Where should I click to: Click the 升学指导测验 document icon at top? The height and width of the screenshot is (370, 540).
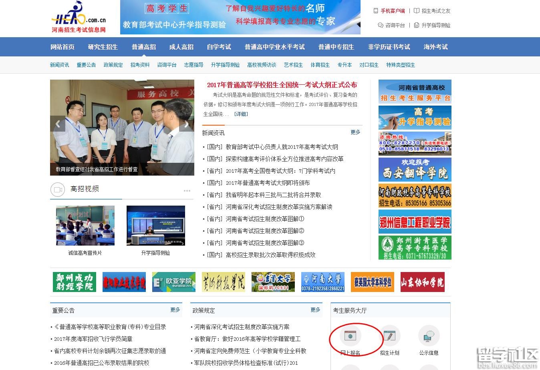[x=417, y=25]
